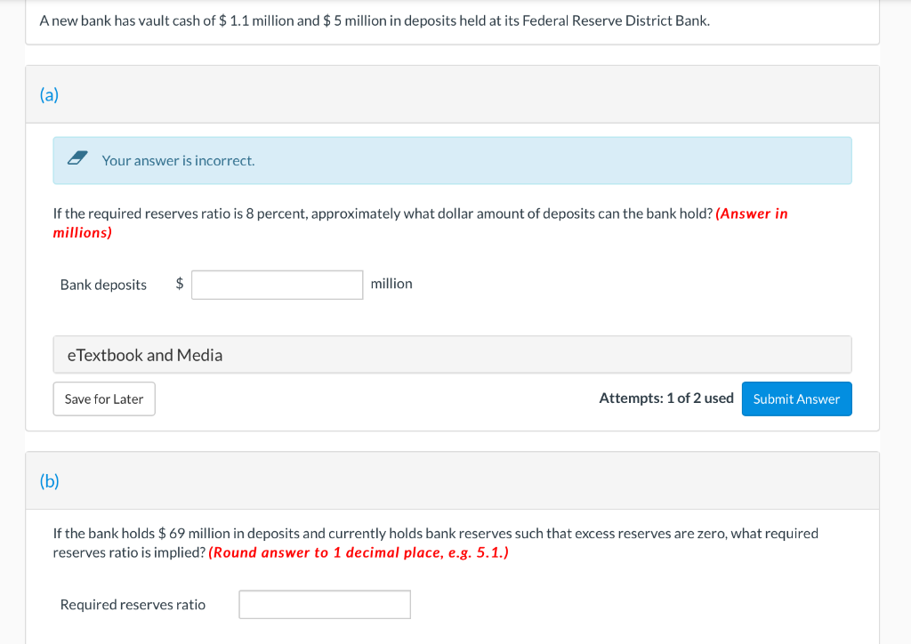
Task: Click the Bank deposits label text
Action: 102,285
